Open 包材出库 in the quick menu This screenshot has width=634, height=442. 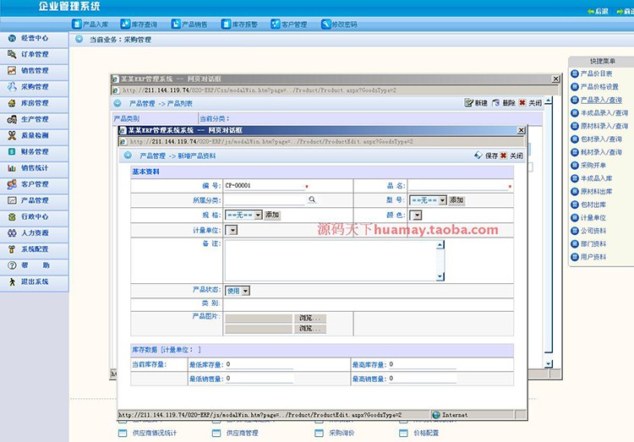coord(588,205)
